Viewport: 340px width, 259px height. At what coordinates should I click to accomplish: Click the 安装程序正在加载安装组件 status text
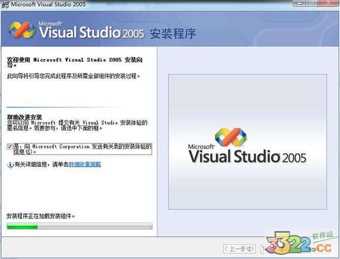click(x=41, y=216)
